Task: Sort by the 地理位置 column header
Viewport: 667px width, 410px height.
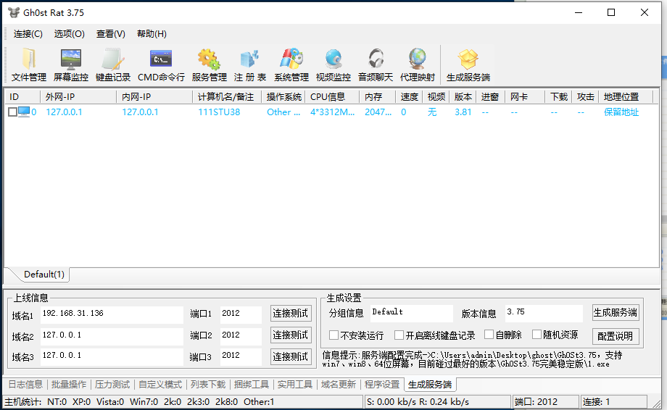Action: 625,97
